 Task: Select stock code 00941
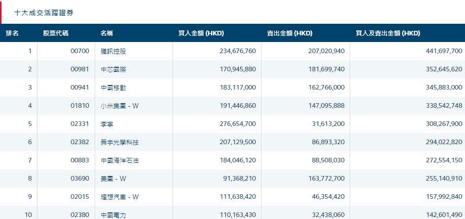click(80, 87)
